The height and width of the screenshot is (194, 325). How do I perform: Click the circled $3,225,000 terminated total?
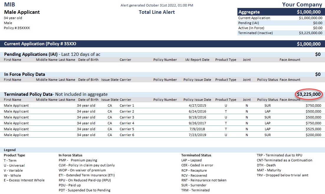click(309, 94)
